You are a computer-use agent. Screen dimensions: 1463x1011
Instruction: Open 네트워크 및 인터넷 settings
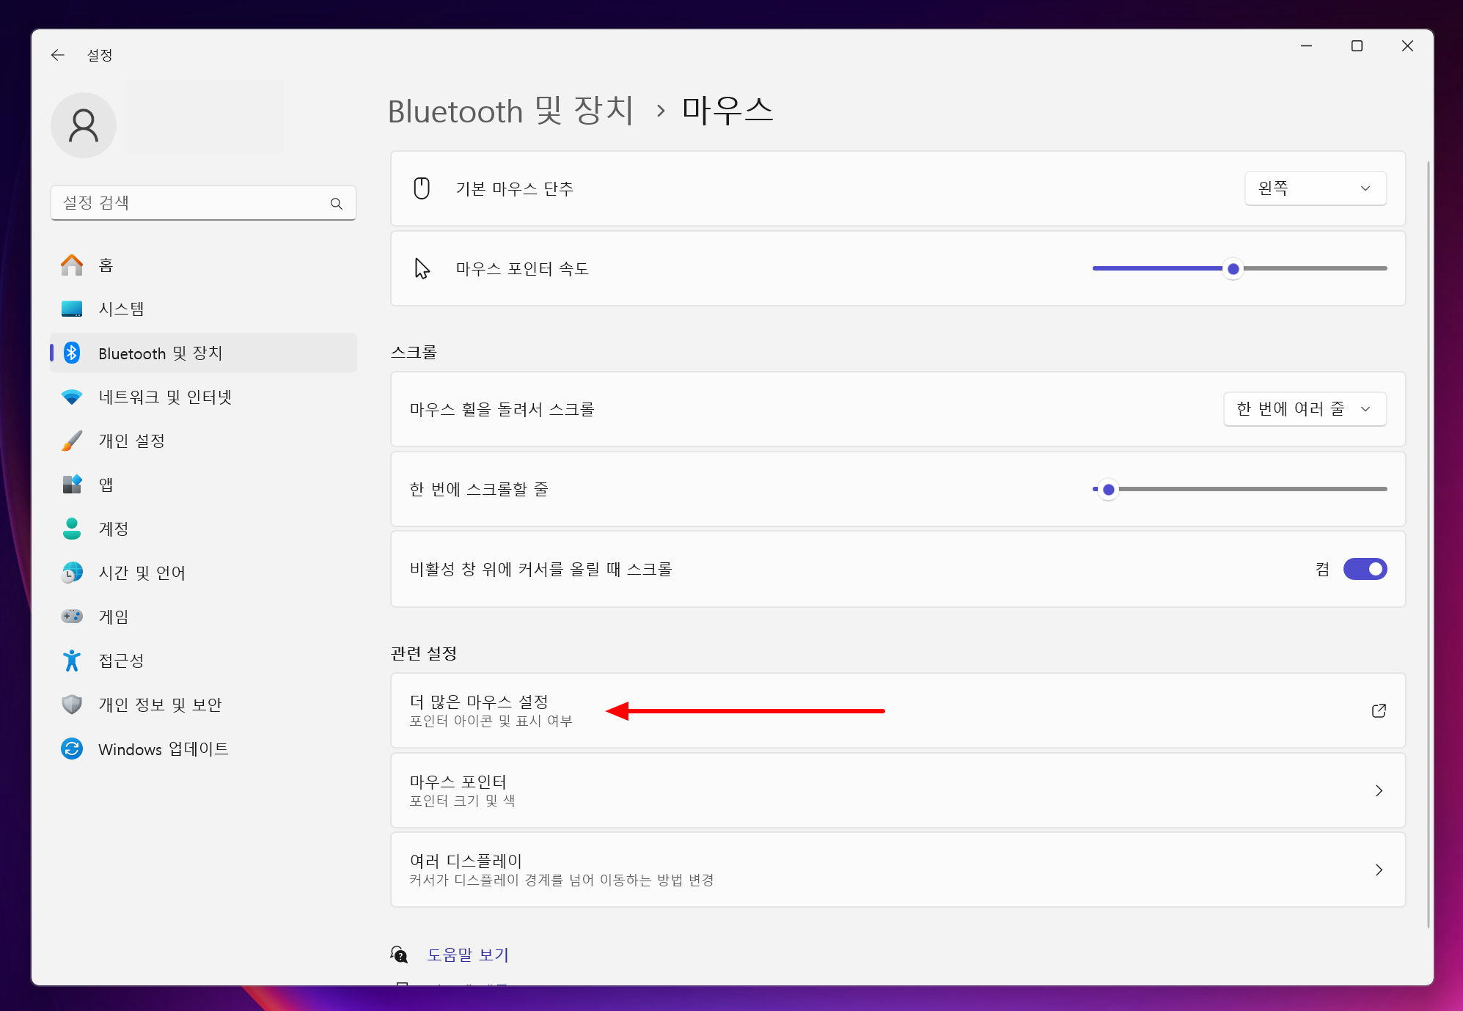(x=165, y=397)
